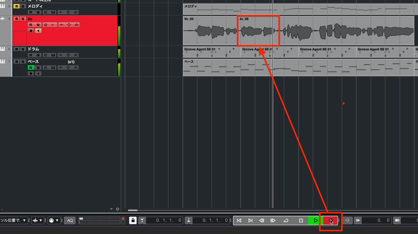418x234 pixels.
Task: Solo the Vo audio track
Action: point(23,19)
